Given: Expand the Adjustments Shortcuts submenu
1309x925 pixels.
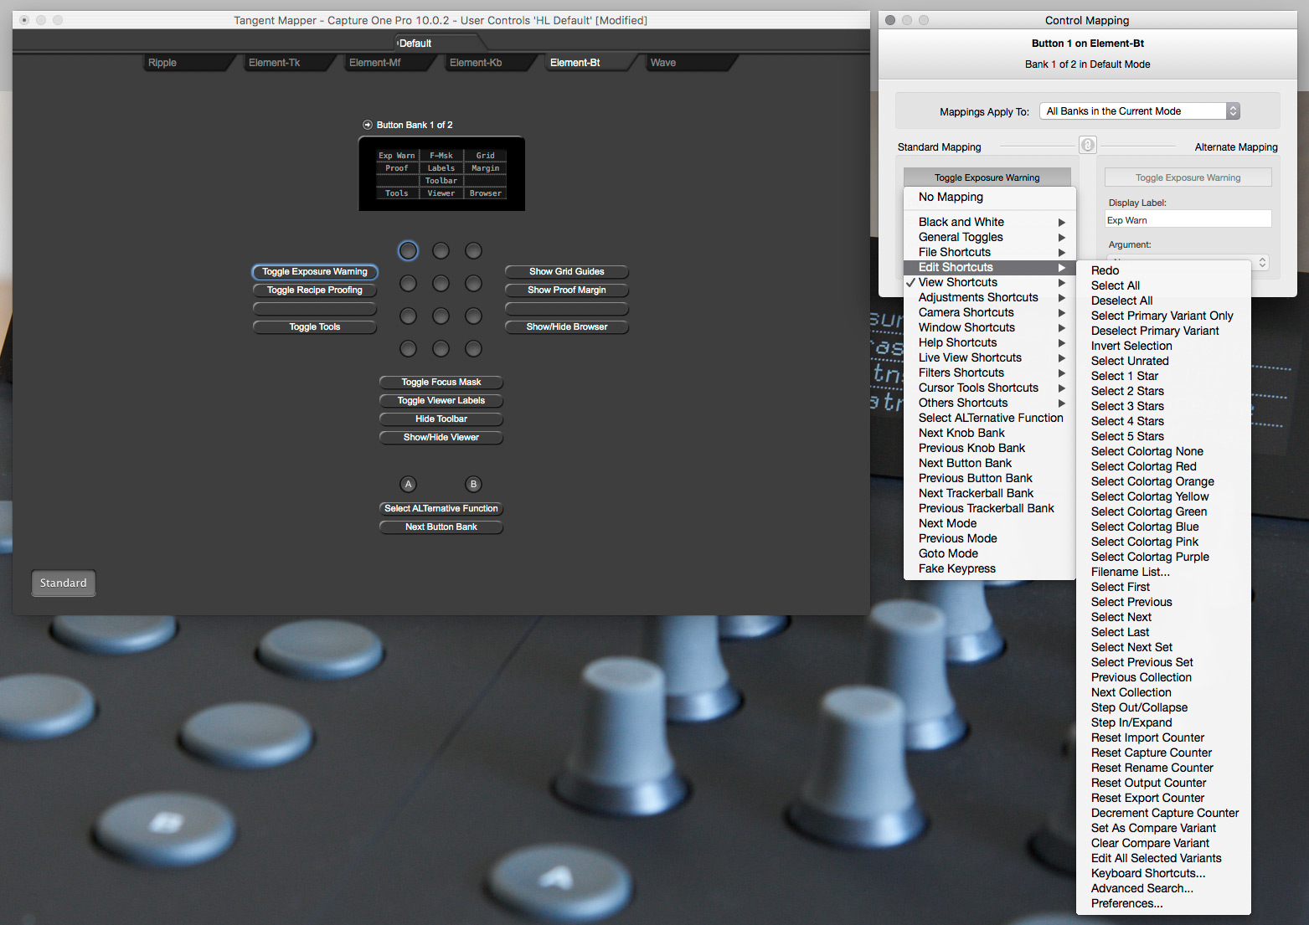Looking at the screenshot, I should coord(977,297).
